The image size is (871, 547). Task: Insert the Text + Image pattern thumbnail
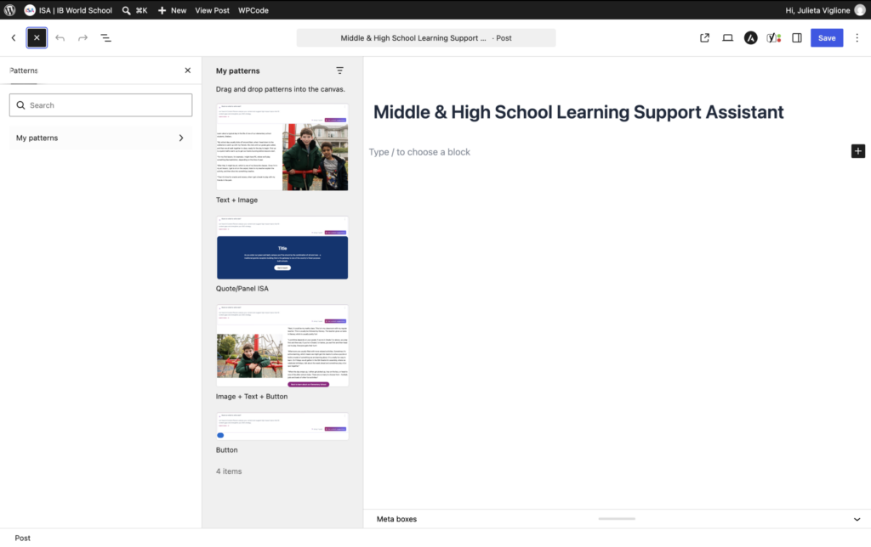click(x=282, y=147)
